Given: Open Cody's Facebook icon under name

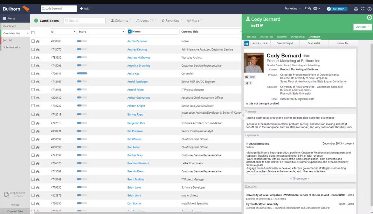Looking at the screenshot, I should (257, 25).
